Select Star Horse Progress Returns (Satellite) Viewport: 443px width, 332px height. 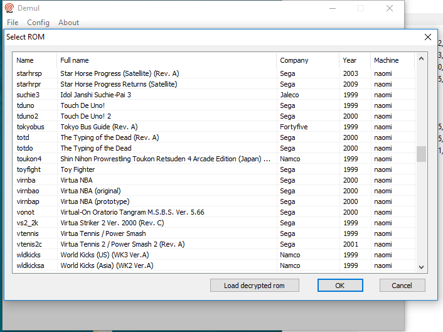[214, 84]
